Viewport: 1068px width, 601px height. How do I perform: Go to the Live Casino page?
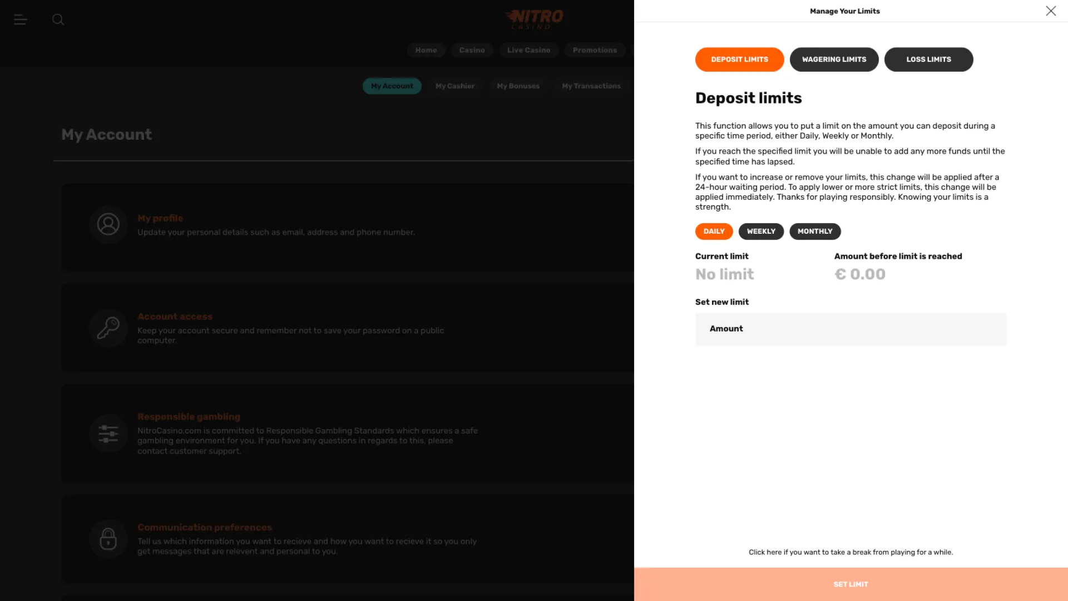[x=528, y=50]
